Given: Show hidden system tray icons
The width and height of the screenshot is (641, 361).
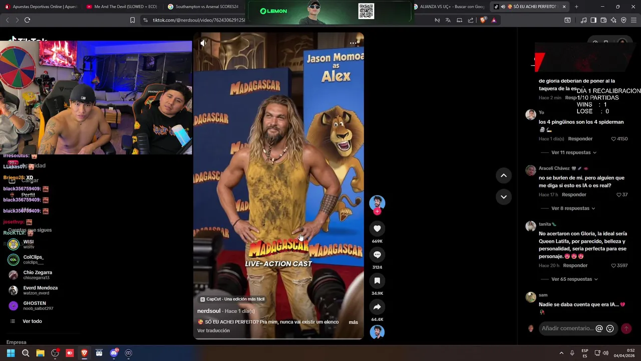Looking at the screenshot, I should (561, 353).
